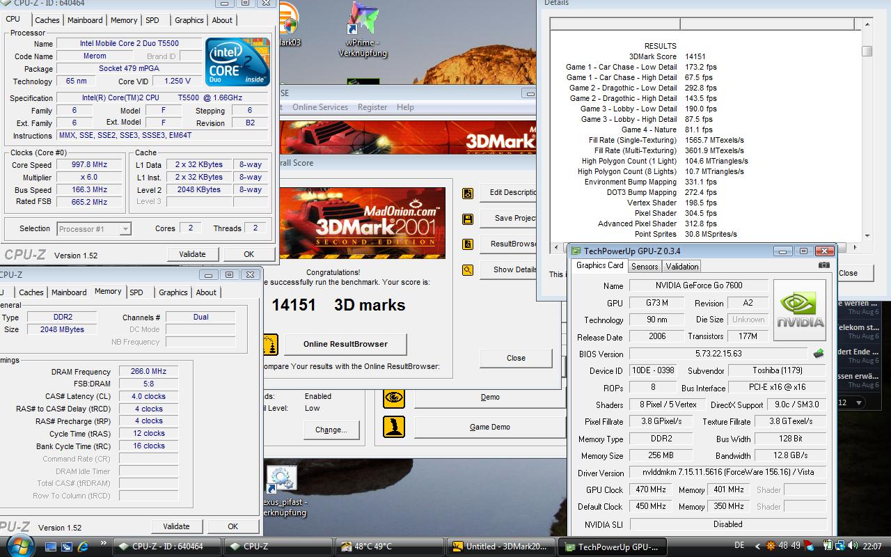Switch to the Mainboard tab in top CPU-Z
891x557 pixels.
tap(85, 20)
